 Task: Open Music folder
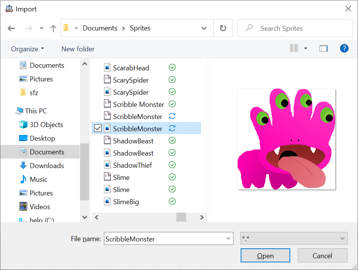(x=34, y=179)
